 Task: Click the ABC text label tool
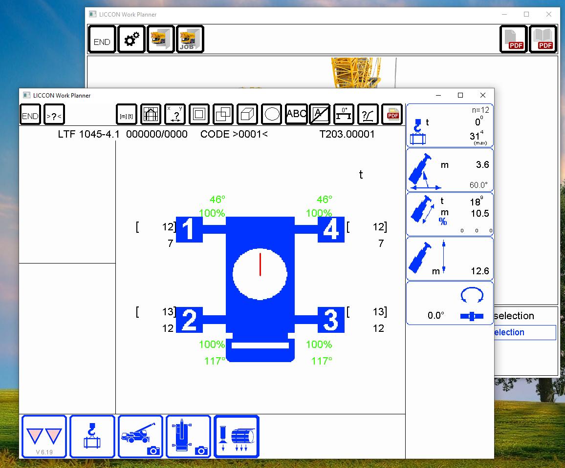(x=296, y=114)
